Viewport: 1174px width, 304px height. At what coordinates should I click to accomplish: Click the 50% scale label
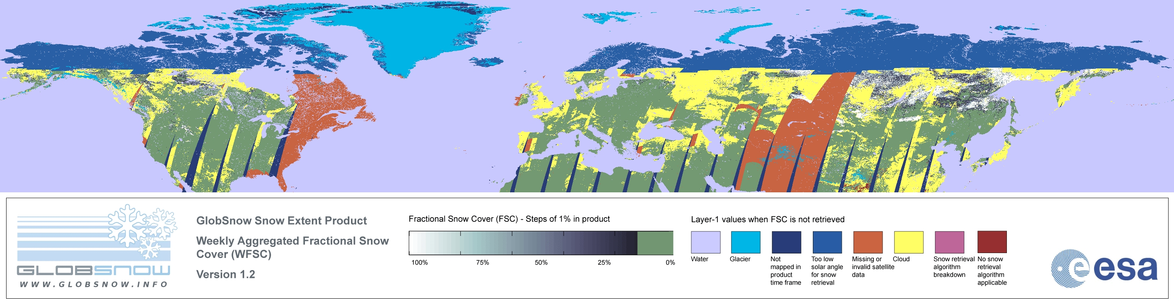pyautogui.click(x=541, y=262)
